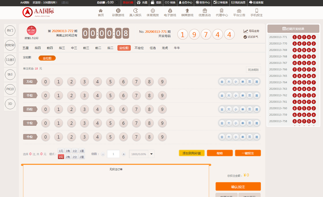Expand the 1800/0.00% odds dropdown

click(x=151, y=154)
